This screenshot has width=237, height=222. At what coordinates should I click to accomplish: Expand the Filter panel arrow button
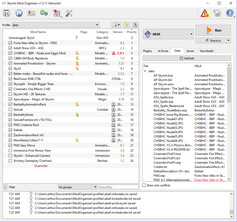[x=5, y=187]
